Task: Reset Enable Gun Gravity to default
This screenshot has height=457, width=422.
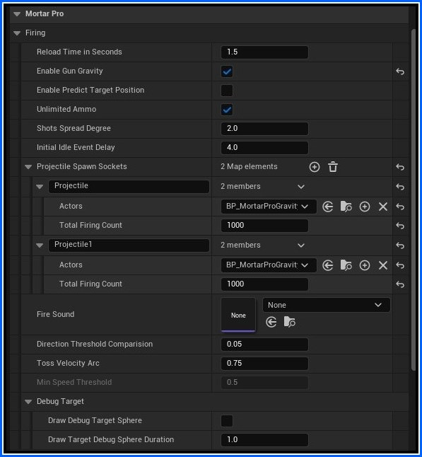Action: point(400,71)
